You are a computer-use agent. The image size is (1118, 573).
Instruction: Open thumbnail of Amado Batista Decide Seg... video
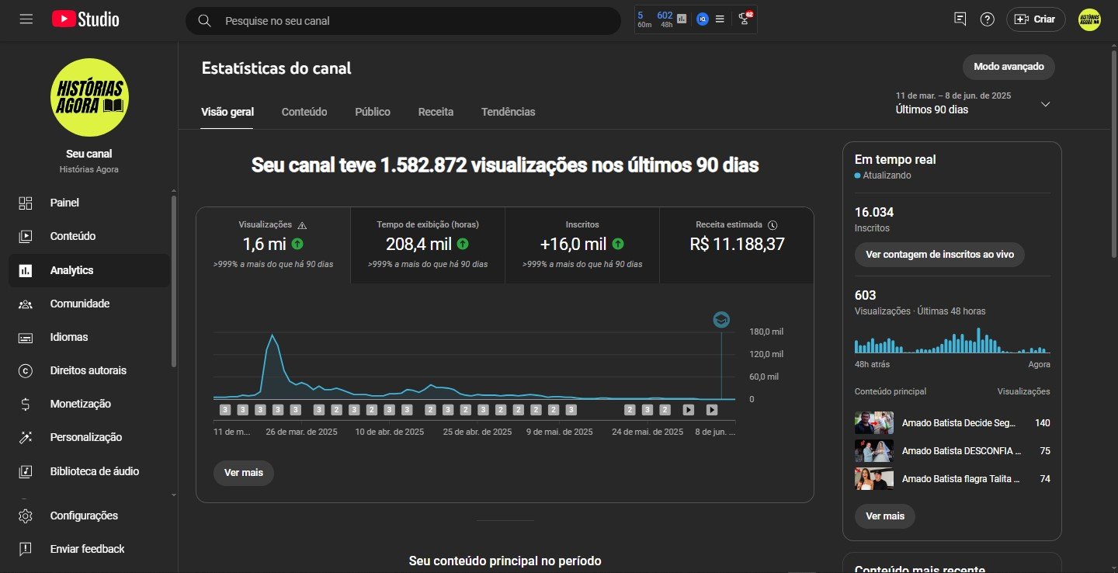click(874, 423)
